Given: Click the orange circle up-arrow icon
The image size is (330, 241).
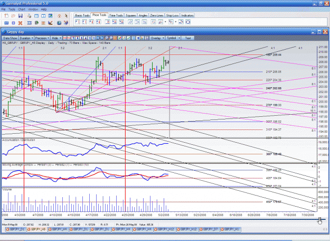Looking at the screenshot, I should [x=59, y=16].
